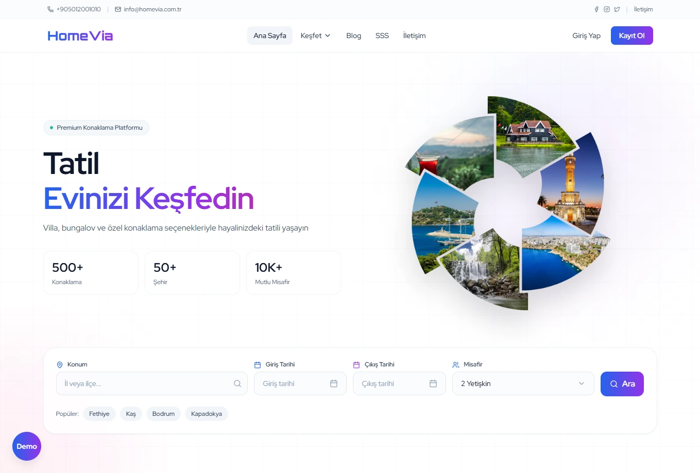Choose the Kapadokya popular location chip

[x=206, y=414]
